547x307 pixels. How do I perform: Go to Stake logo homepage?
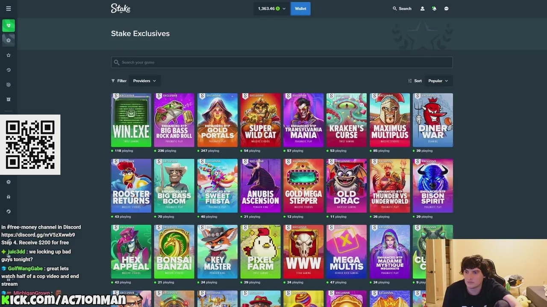(121, 9)
